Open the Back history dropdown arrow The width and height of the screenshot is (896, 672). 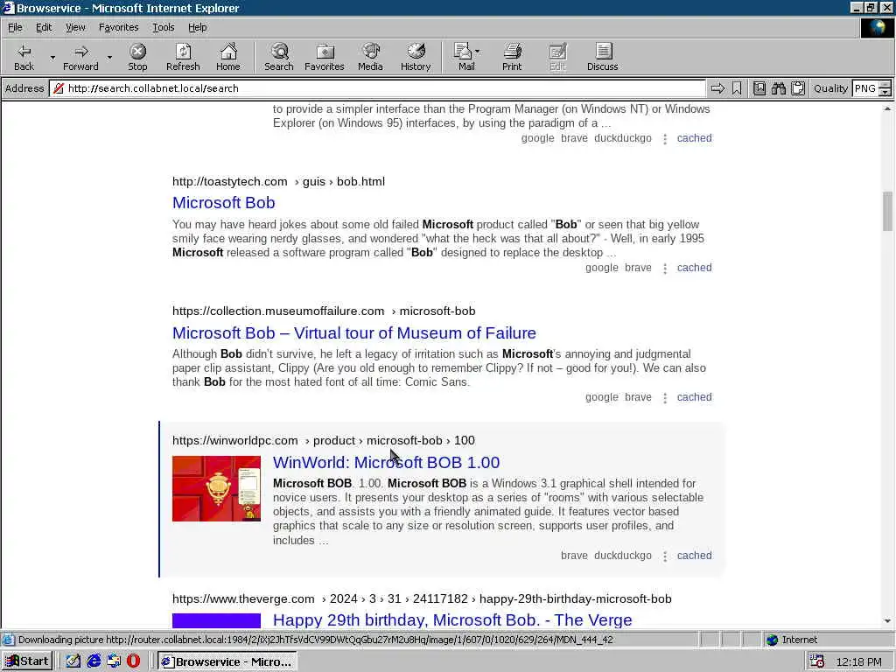[52, 57]
